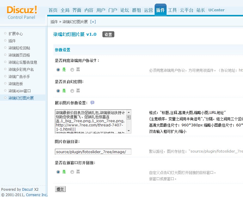
Task: Open the 群组 top navigation tab
Action: [x=136, y=10]
